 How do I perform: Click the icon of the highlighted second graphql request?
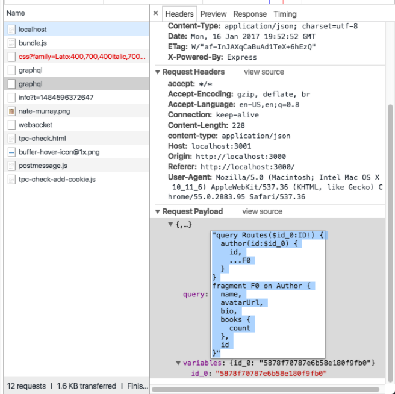11,84
